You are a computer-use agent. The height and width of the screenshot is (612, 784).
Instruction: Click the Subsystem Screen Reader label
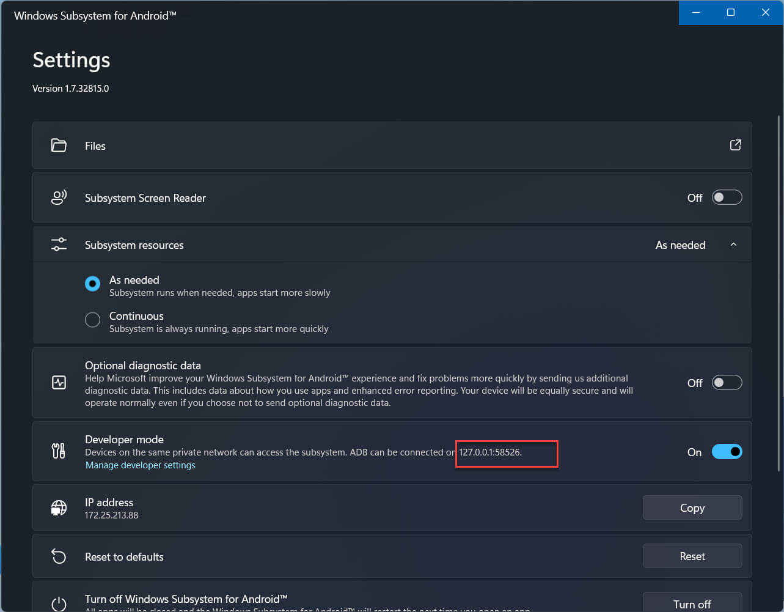point(145,198)
